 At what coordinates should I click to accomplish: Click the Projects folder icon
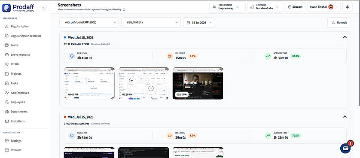[x=6, y=74]
